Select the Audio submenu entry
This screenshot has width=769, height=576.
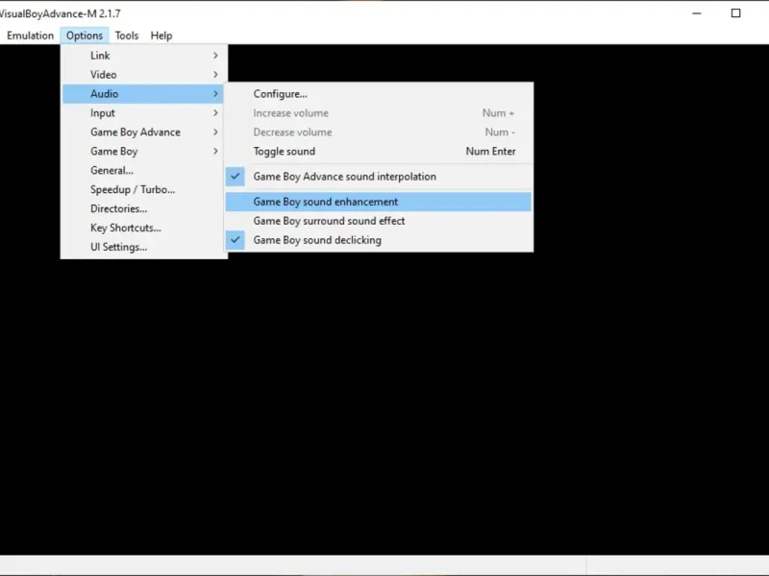click(x=143, y=93)
